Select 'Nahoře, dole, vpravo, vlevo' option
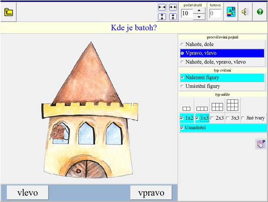The height and width of the screenshot is (202, 268). 182,62
